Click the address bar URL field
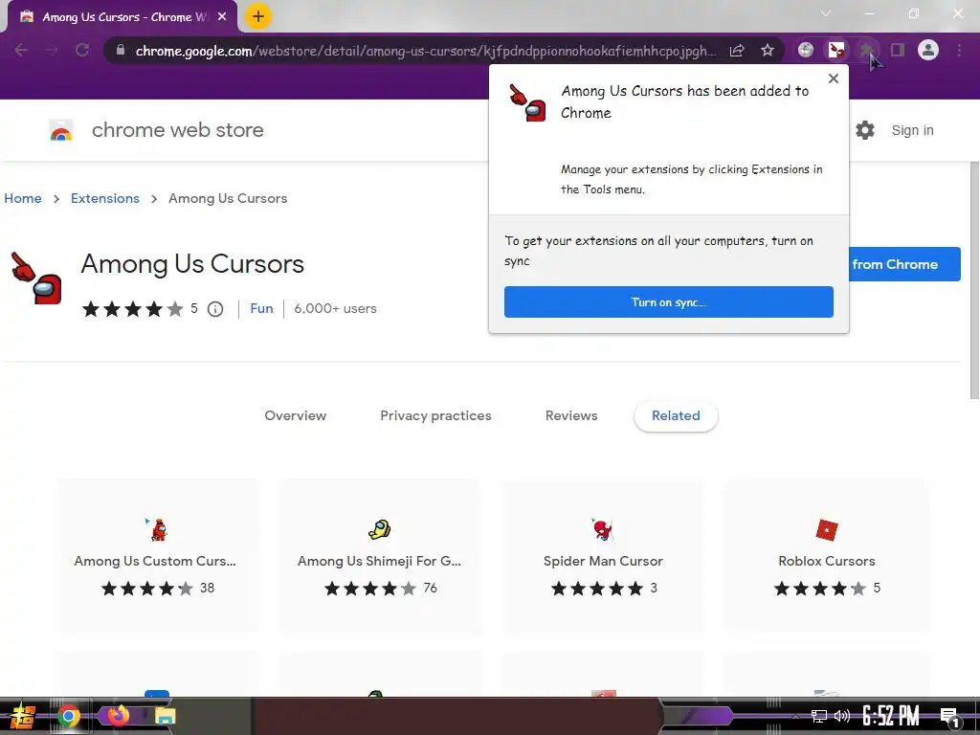Image resolution: width=980 pixels, height=735 pixels. point(425,50)
